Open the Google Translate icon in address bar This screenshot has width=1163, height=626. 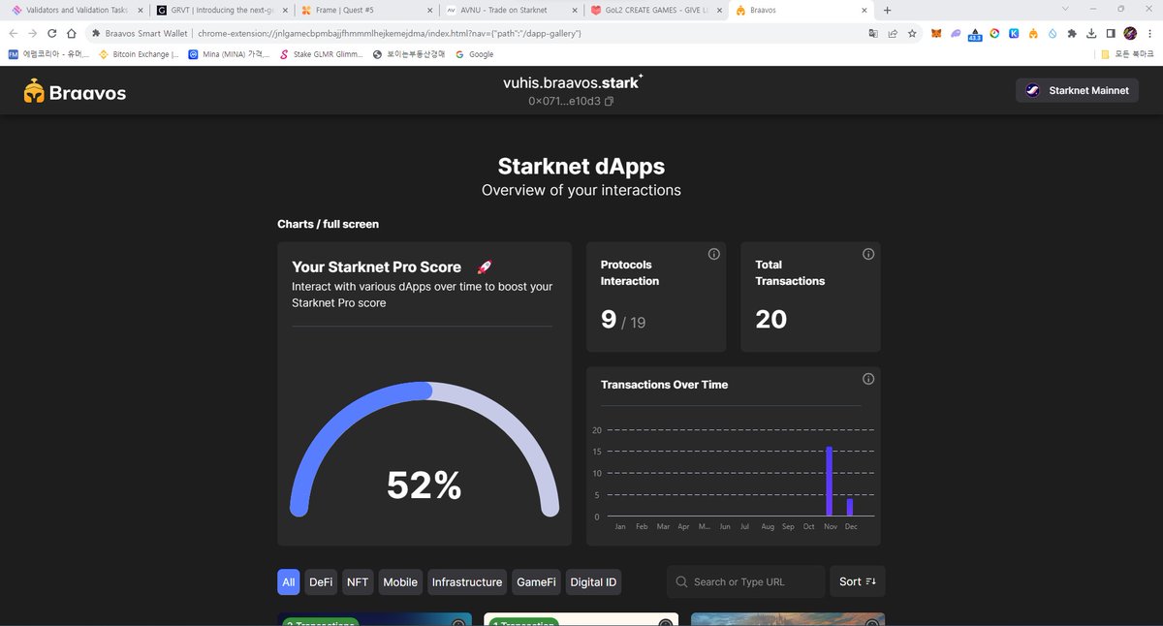point(873,32)
